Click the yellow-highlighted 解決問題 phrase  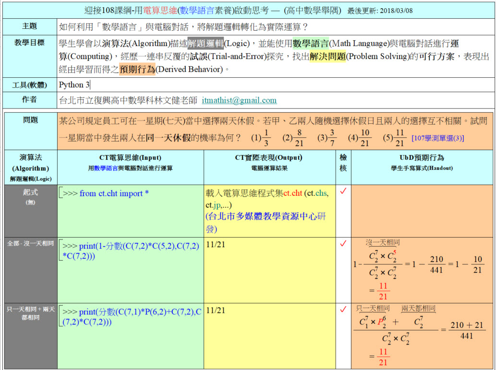[328, 56]
